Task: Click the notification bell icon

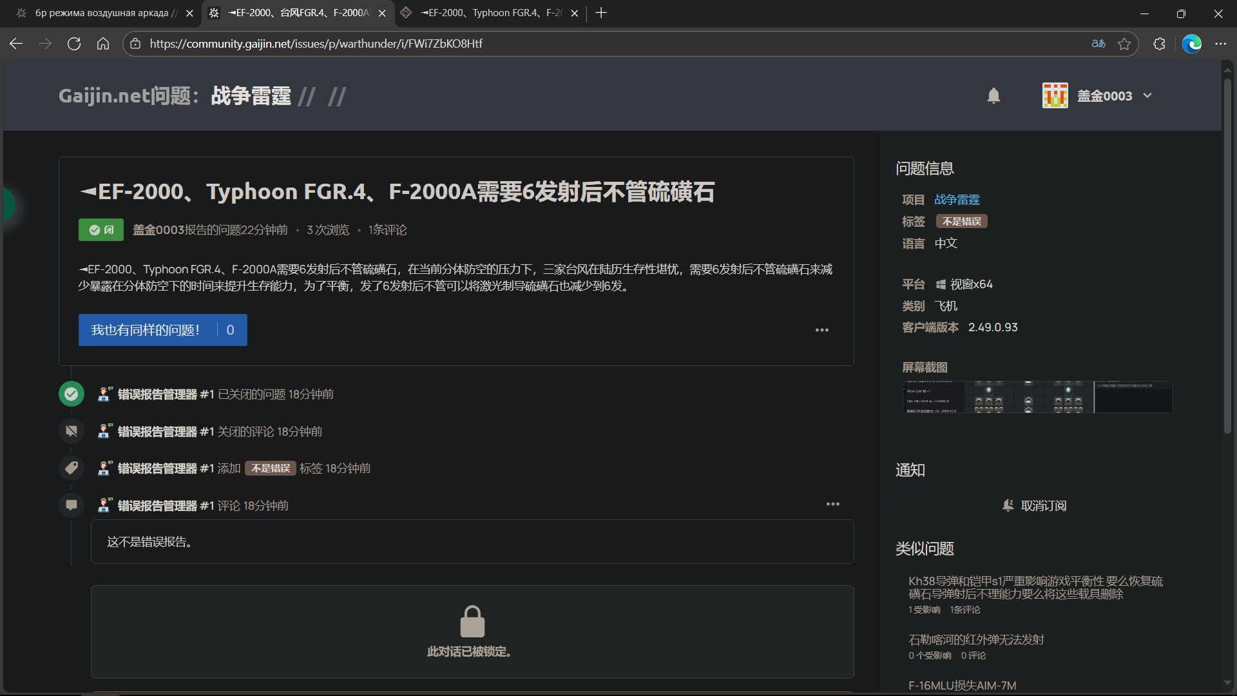Action: point(993,96)
